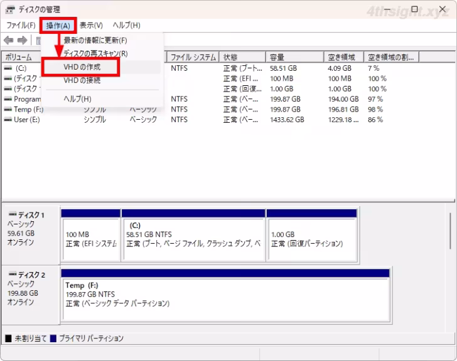The width and height of the screenshot is (457, 361).
Task: Click the 58.51 GB capacity cell
Action: 283,68
